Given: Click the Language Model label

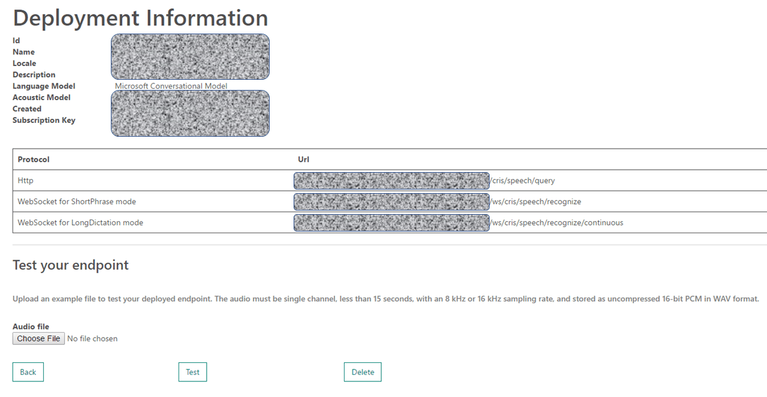Looking at the screenshot, I should [44, 86].
